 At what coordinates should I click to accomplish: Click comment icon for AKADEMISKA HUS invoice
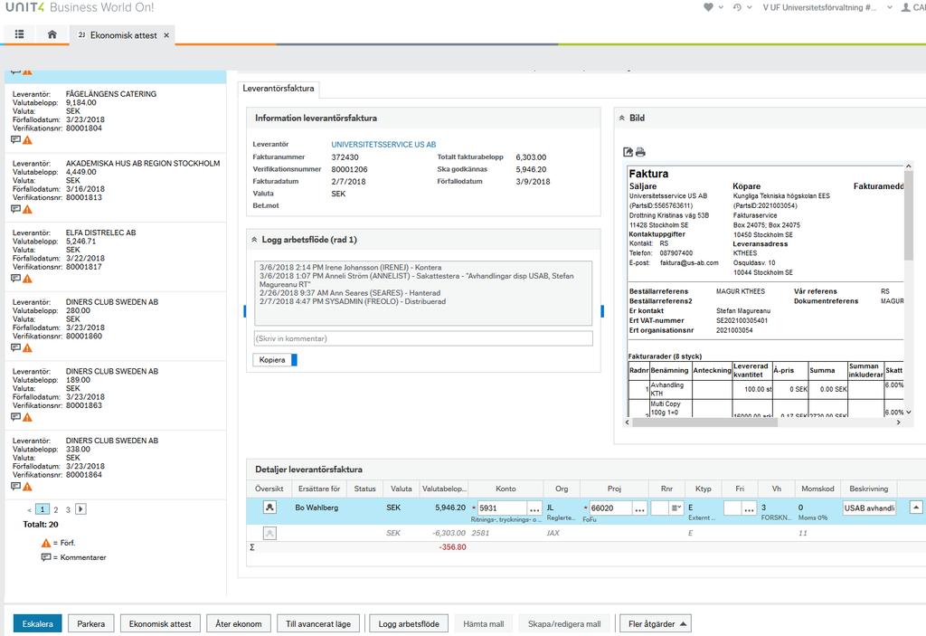[x=16, y=209]
